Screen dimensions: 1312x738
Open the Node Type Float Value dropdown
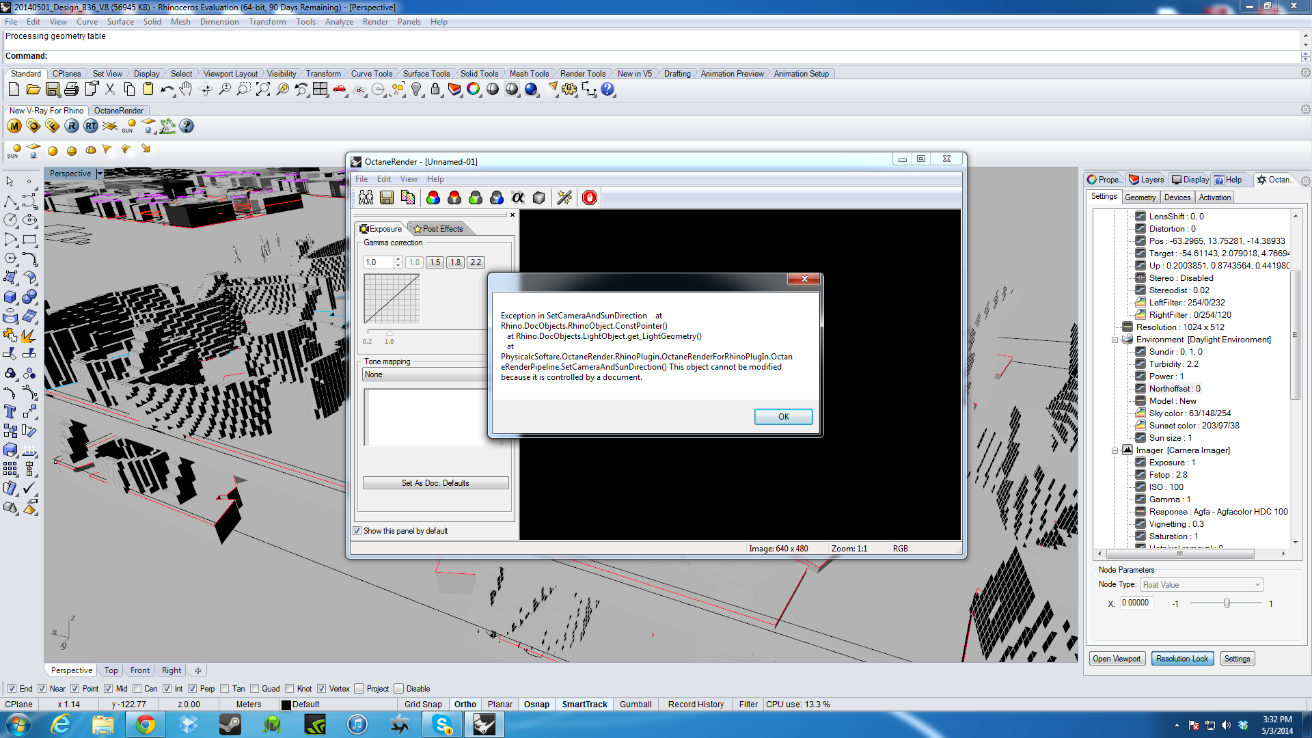(x=1201, y=585)
